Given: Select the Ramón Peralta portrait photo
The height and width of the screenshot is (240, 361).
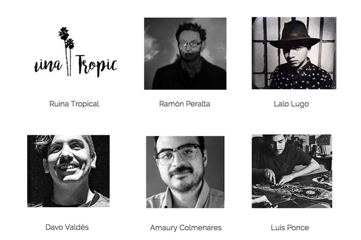Looking at the screenshot, I should tap(185, 54).
